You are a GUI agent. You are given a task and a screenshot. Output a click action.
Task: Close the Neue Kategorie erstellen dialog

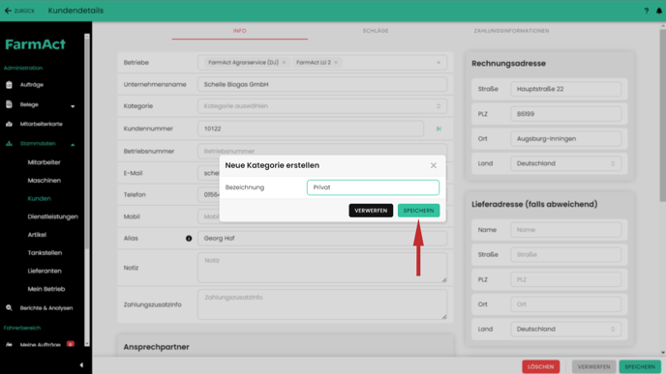pyautogui.click(x=434, y=165)
